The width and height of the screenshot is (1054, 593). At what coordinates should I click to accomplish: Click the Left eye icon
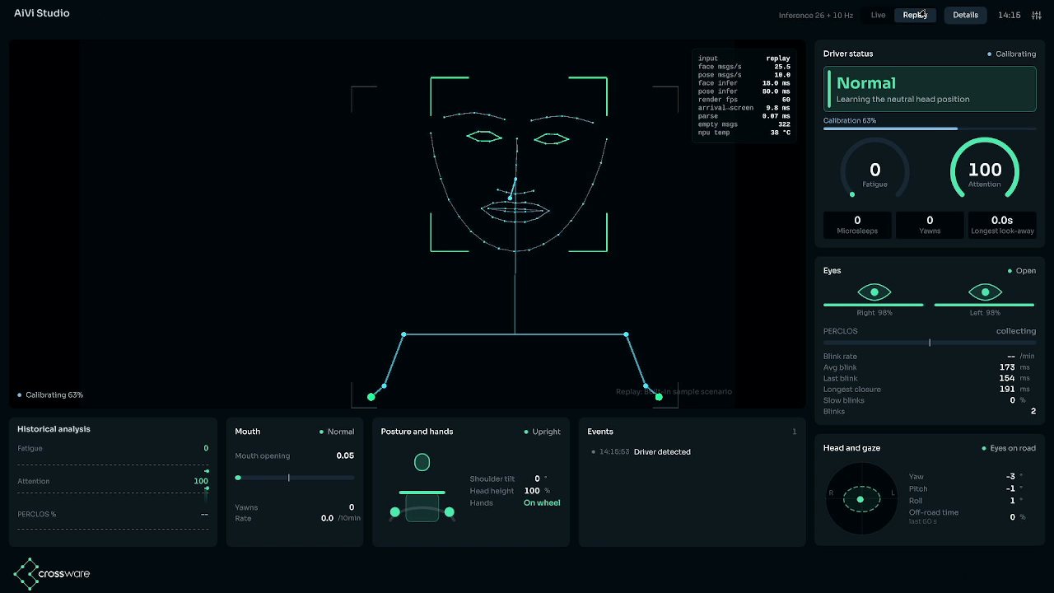(x=985, y=292)
